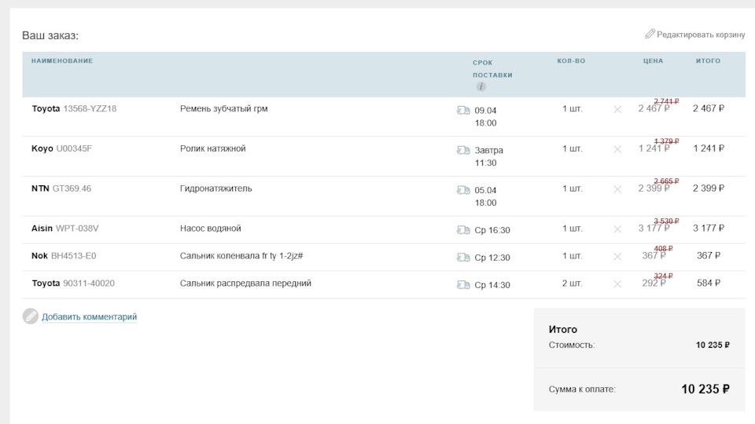Click the delivery truck icon in the NTN GT369.46 row
The image size is (755, 424).
463,190
